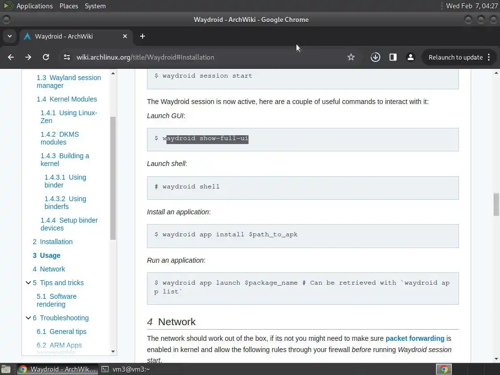Select the Waydroid - ArchWiki tab
The width and height of the screenshot is (500, 375).
click(x=76, y=36)
